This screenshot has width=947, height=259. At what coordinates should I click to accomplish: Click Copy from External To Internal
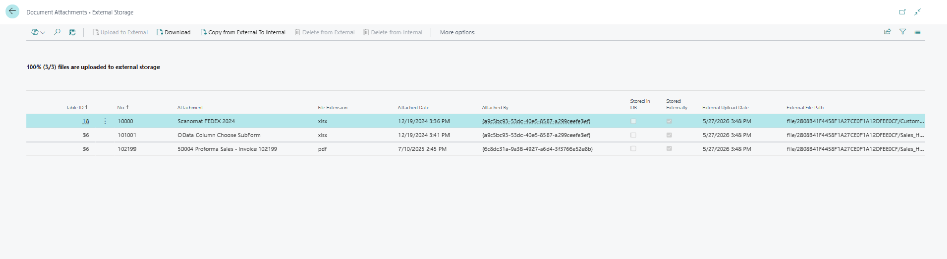pyautogui.click(x=243, y=32)
